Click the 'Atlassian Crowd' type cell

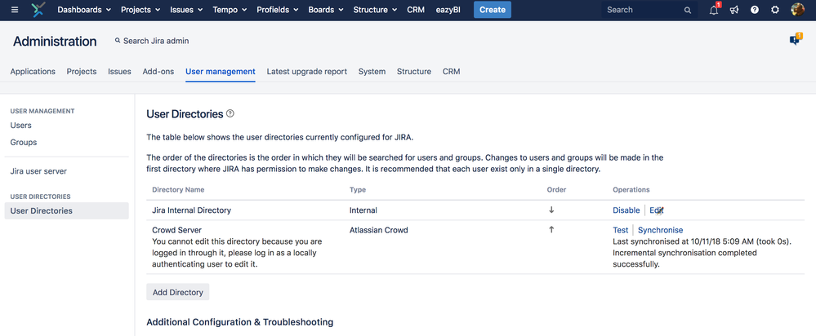(379, 230)
